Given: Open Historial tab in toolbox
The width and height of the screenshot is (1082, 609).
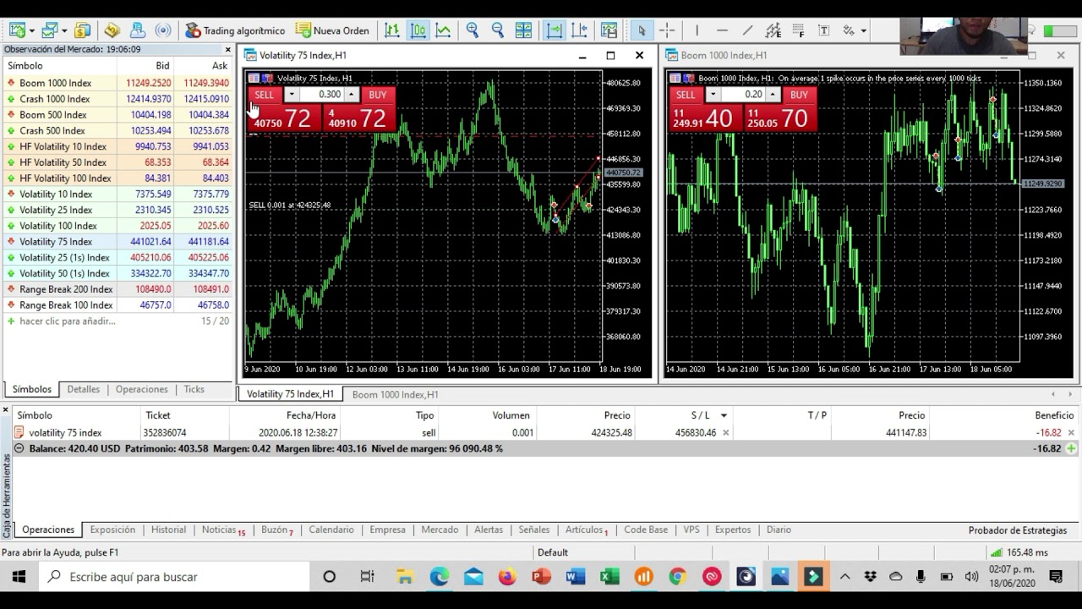Looking at the screenshot, I should coord(168,529).
